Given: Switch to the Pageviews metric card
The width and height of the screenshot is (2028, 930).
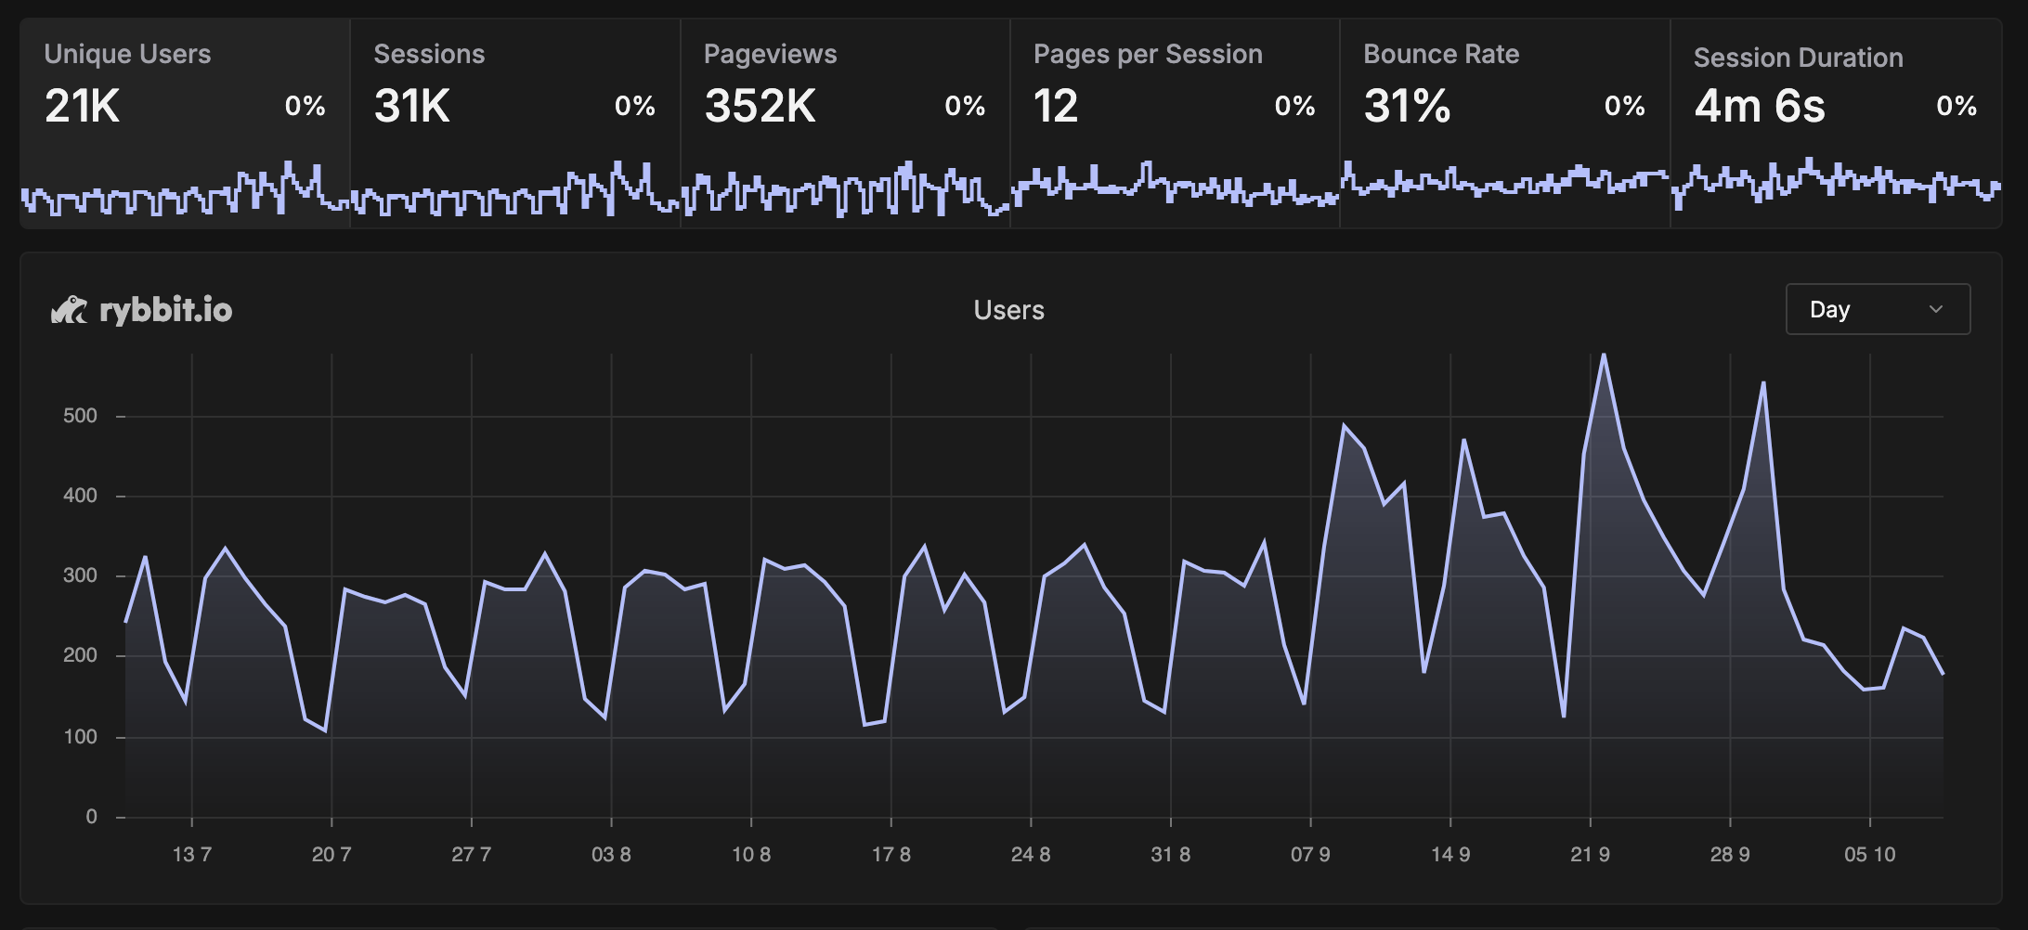Looking at the screenshot, I should point(844,84).
